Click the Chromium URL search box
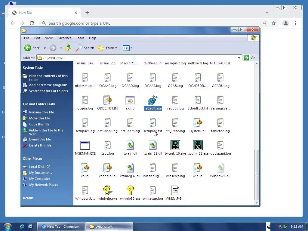 coord(149,23)
